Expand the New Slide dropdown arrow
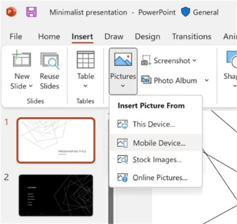 pos(31,86)
